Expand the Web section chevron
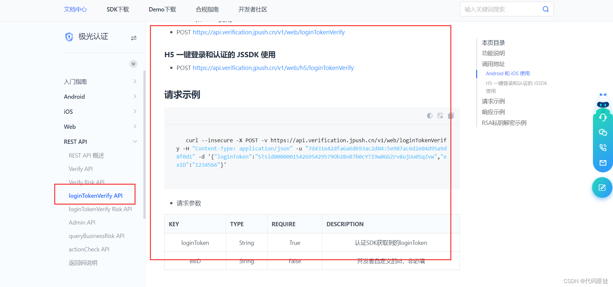Viewport: 613px width, 287px height. click(x=135, y=127)
